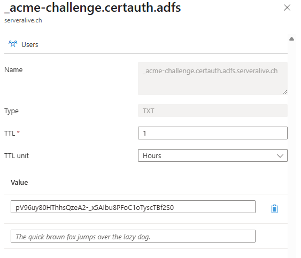Click the empty new value placeholder field
The width and height of the screenshot is (301, 258).
[x=133, y=236]
